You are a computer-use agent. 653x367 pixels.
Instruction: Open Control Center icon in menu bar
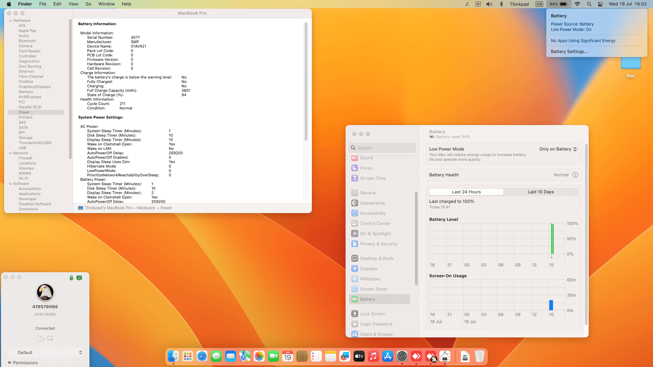pos(600,4)
